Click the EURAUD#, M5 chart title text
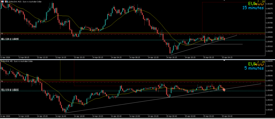This screenshot has height=119, width=275. tap(17, 61)
